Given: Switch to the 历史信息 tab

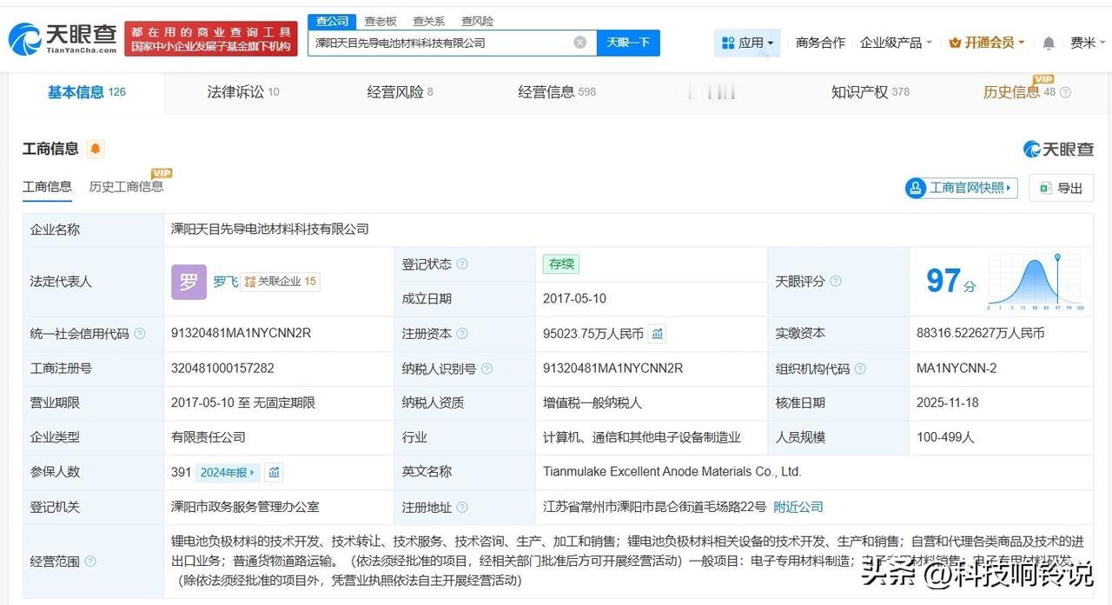Looking at the screenshot, I should (1019, 92).
